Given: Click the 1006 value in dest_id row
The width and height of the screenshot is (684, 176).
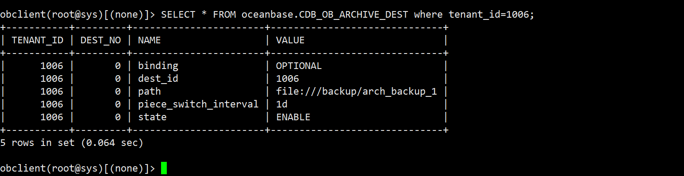Looking at the screenshot, I should pos(288,79).
